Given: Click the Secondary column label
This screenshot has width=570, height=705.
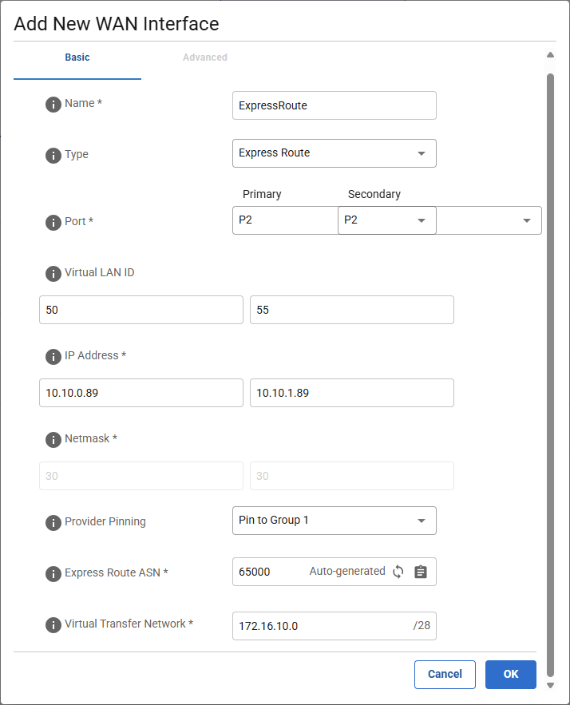Looking at the screenshot, I should [x=374, y=194].
